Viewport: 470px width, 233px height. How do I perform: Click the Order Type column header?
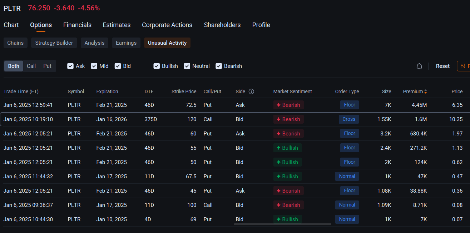pyautogui.click(x=347, y=91)
